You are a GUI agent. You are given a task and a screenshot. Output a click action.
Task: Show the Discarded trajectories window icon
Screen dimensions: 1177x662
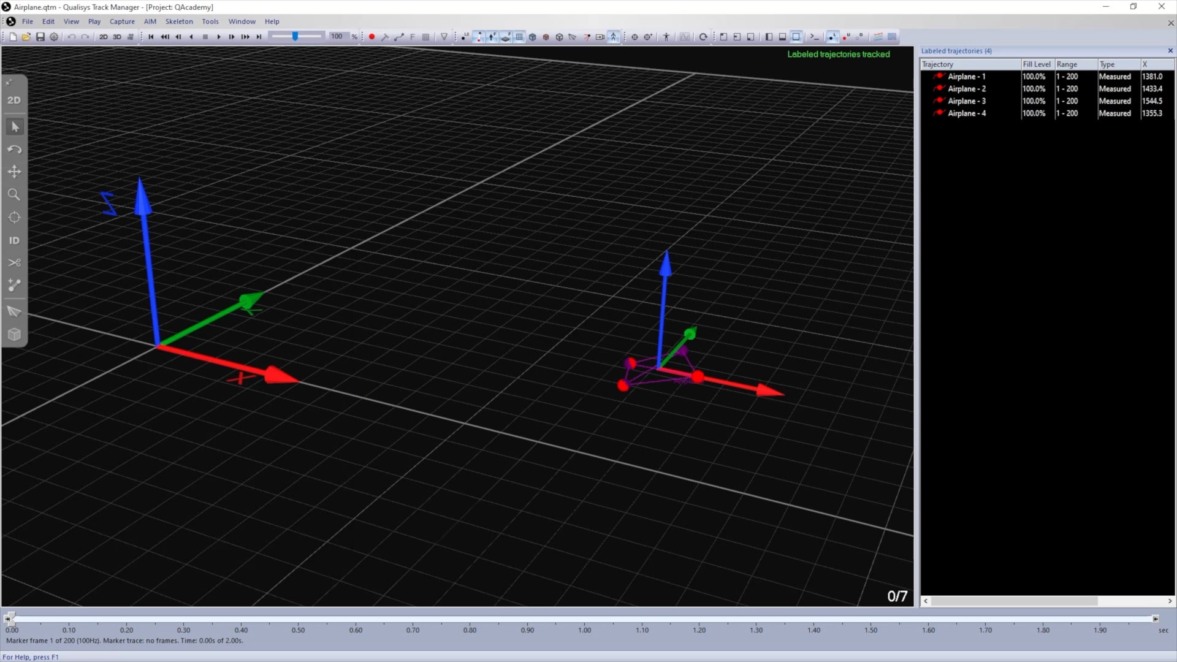coord(859,37)
